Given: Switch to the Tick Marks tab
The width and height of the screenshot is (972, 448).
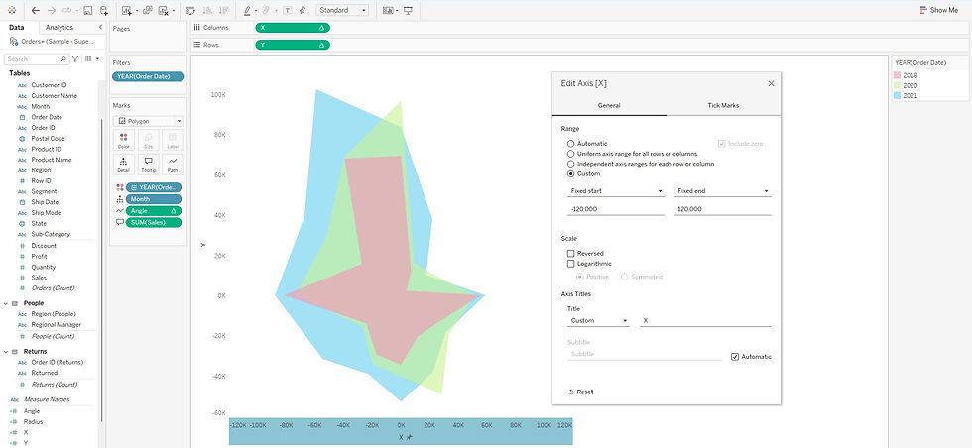Looking at the screenshot, I should point(723,105).
